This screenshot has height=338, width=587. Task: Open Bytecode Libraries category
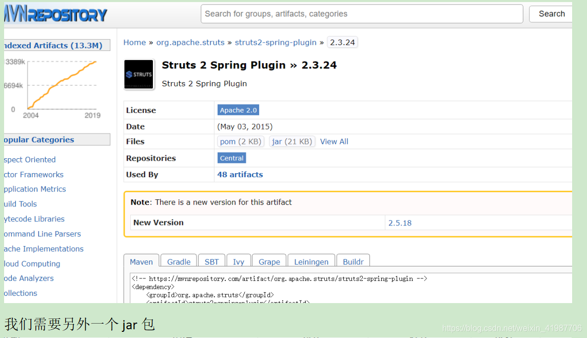pyautogui.click(x=34, y=219)
